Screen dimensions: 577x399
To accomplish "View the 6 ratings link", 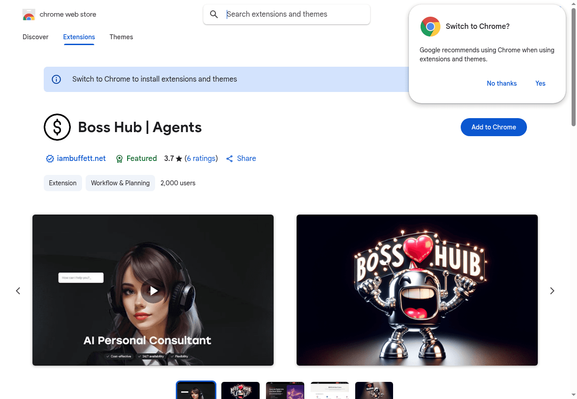I will pos(201,158).
